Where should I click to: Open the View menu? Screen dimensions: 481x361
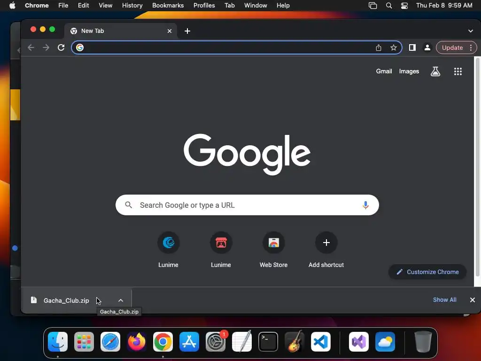coord(106,6)
